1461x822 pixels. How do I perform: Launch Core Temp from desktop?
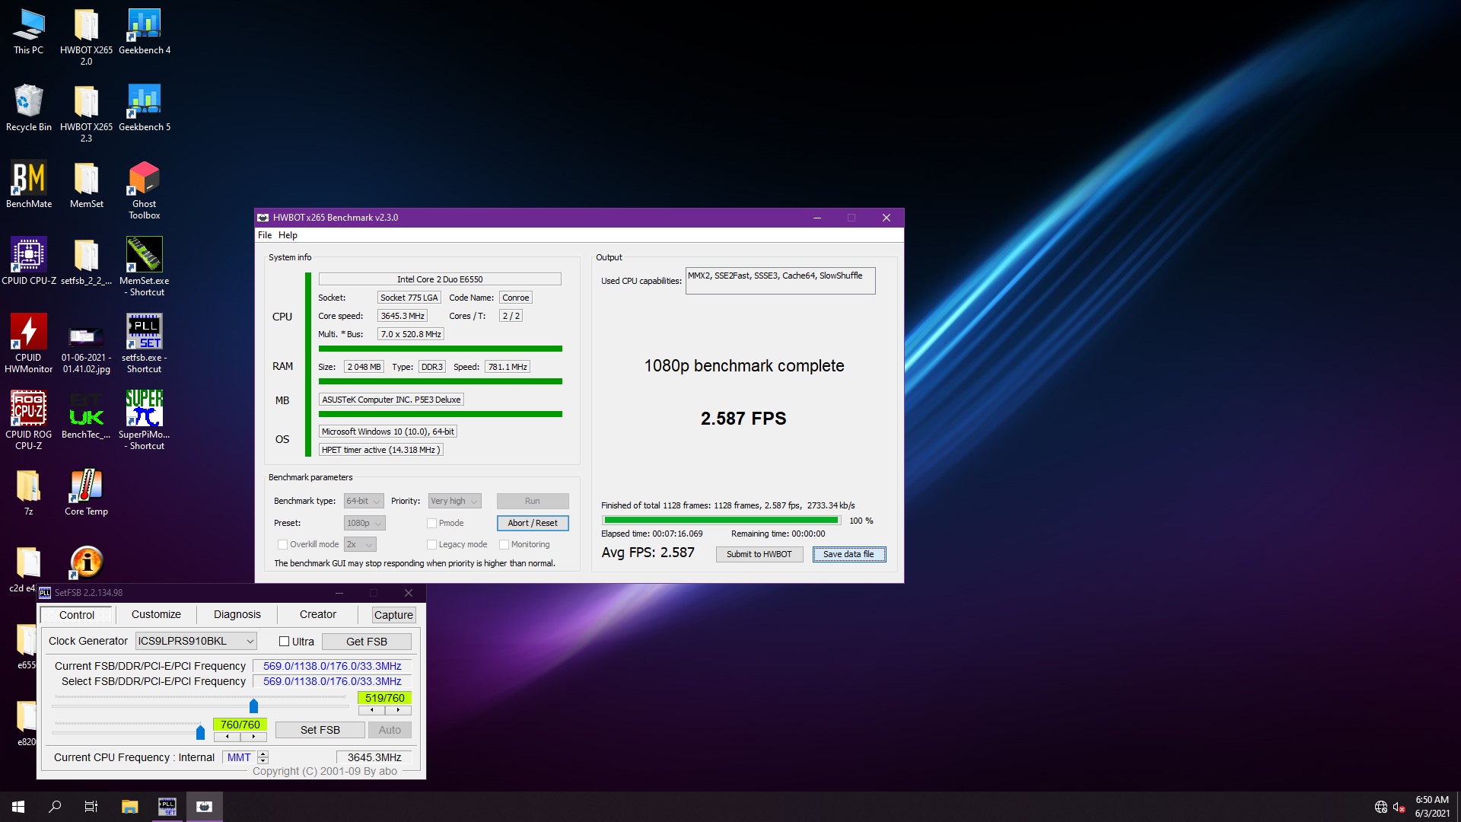[x=86, y=493]
